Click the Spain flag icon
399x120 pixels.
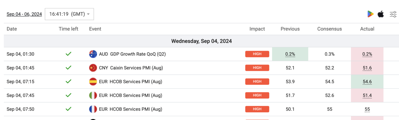(x=93, y=82)
